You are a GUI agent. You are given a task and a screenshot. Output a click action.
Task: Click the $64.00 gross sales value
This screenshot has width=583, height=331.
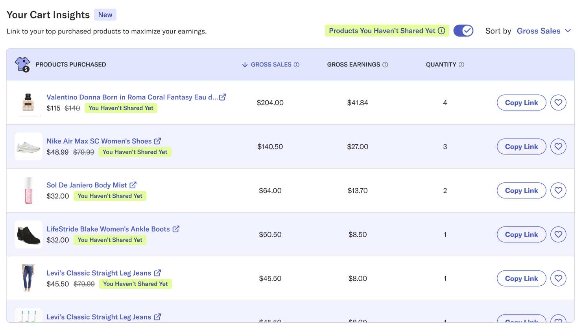pos(270,191)
